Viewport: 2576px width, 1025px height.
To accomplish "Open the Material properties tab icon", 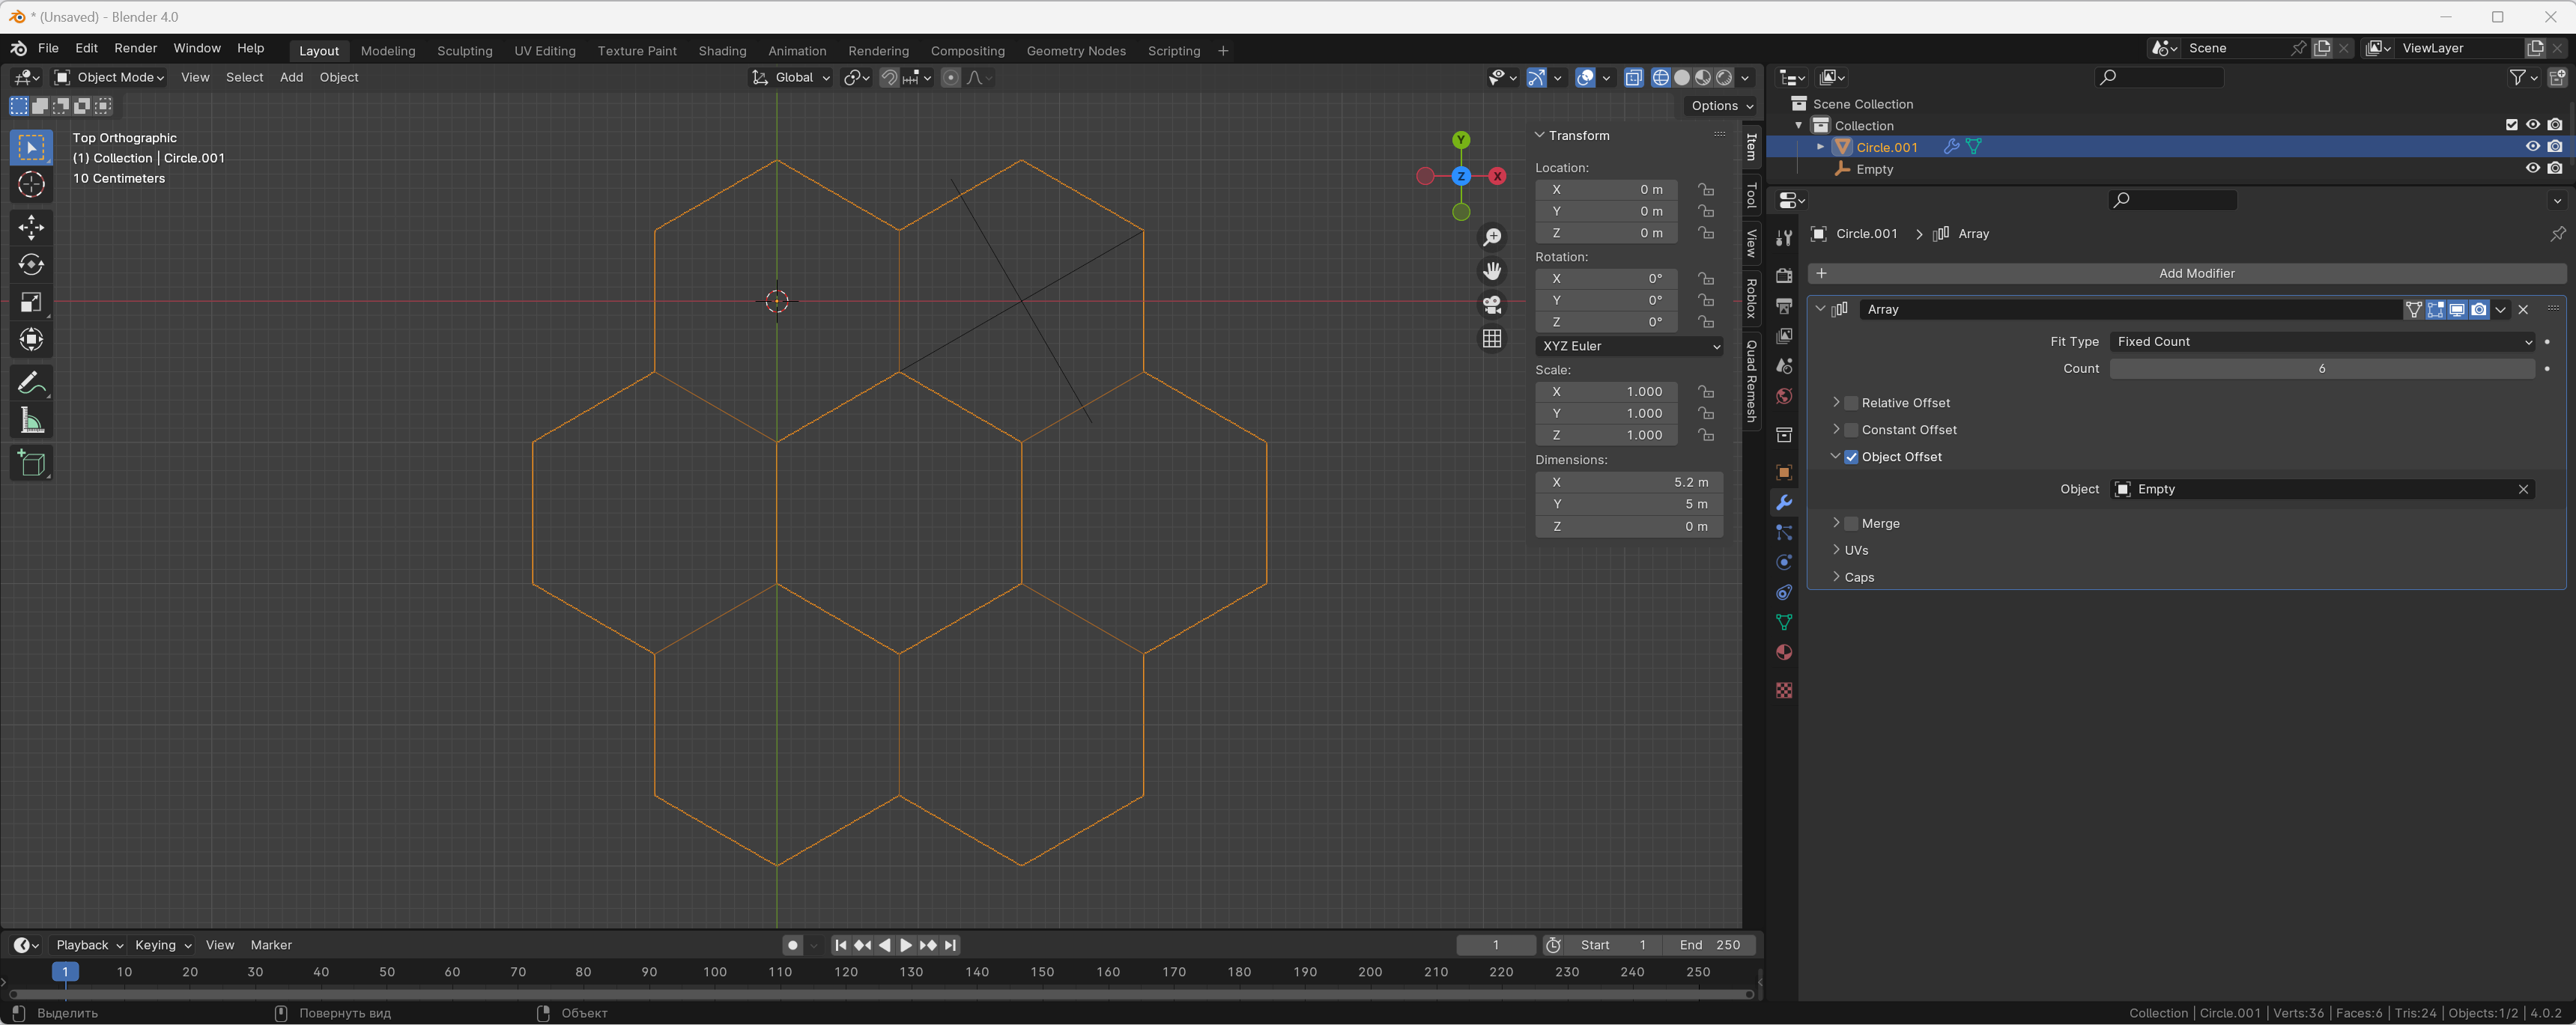I will [x=1784, y=652].
